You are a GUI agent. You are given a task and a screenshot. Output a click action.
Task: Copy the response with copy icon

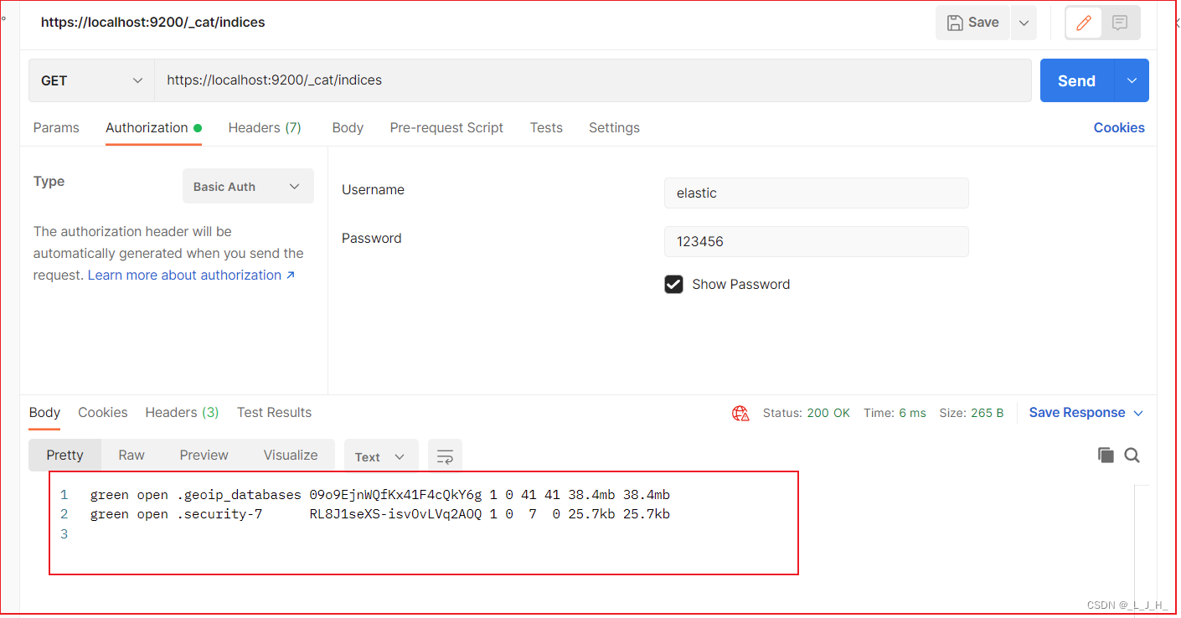tap(1106, 455)
